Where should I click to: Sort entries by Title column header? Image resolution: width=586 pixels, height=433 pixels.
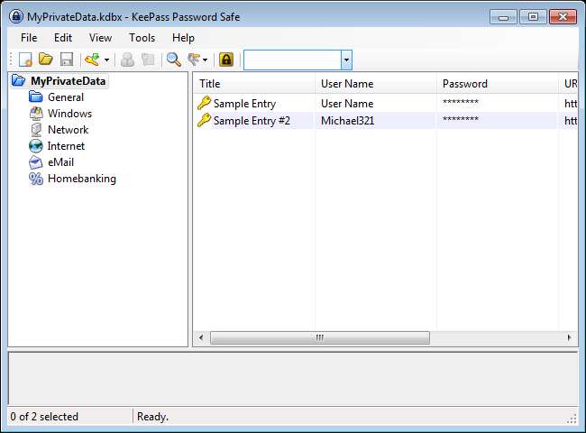coord(254,84)
